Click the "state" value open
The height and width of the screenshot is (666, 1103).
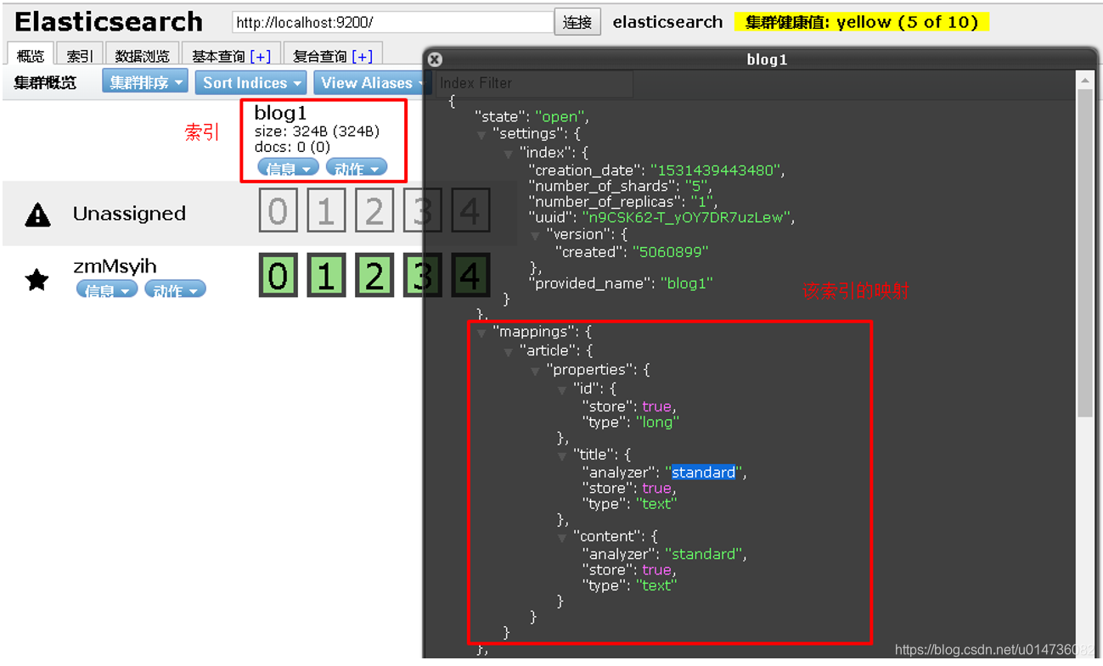pos(561,117)
